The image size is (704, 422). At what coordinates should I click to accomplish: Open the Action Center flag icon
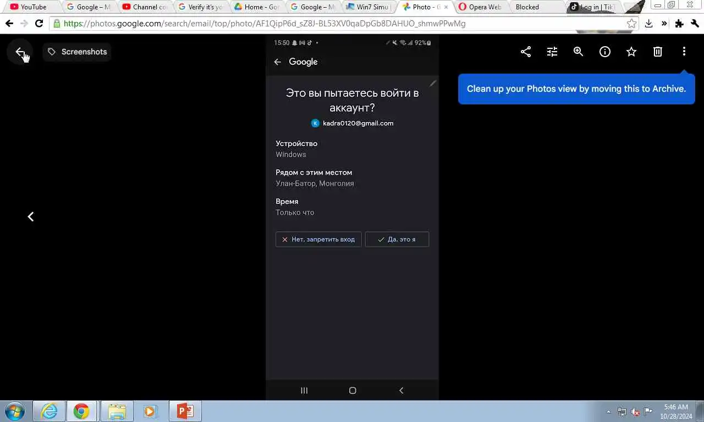click(x=648, y=412)
